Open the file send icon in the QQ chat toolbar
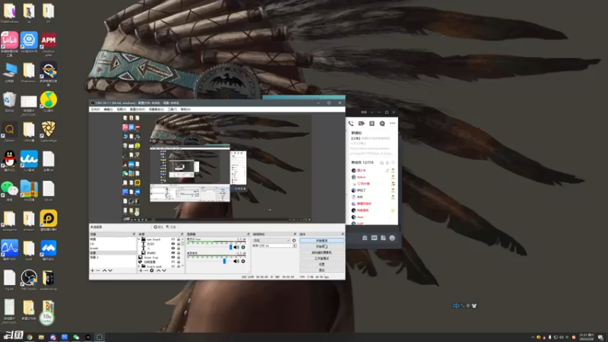Viewport: 608px width, 342px height. 383,238
